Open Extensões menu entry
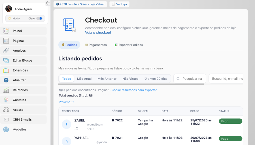This screenshot has height=145, width=255. point(24,70)
